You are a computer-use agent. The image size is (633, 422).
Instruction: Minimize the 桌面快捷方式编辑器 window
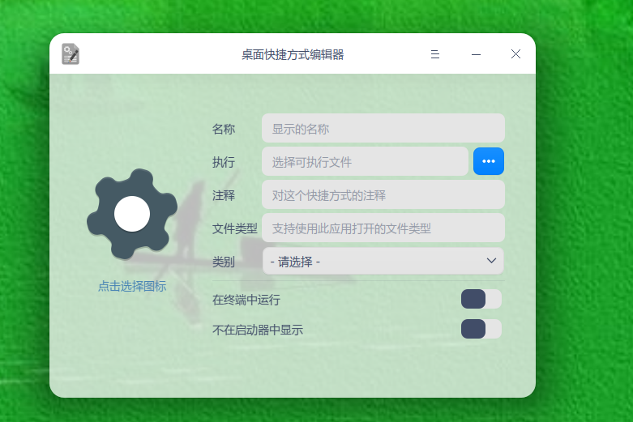[476, 54]
